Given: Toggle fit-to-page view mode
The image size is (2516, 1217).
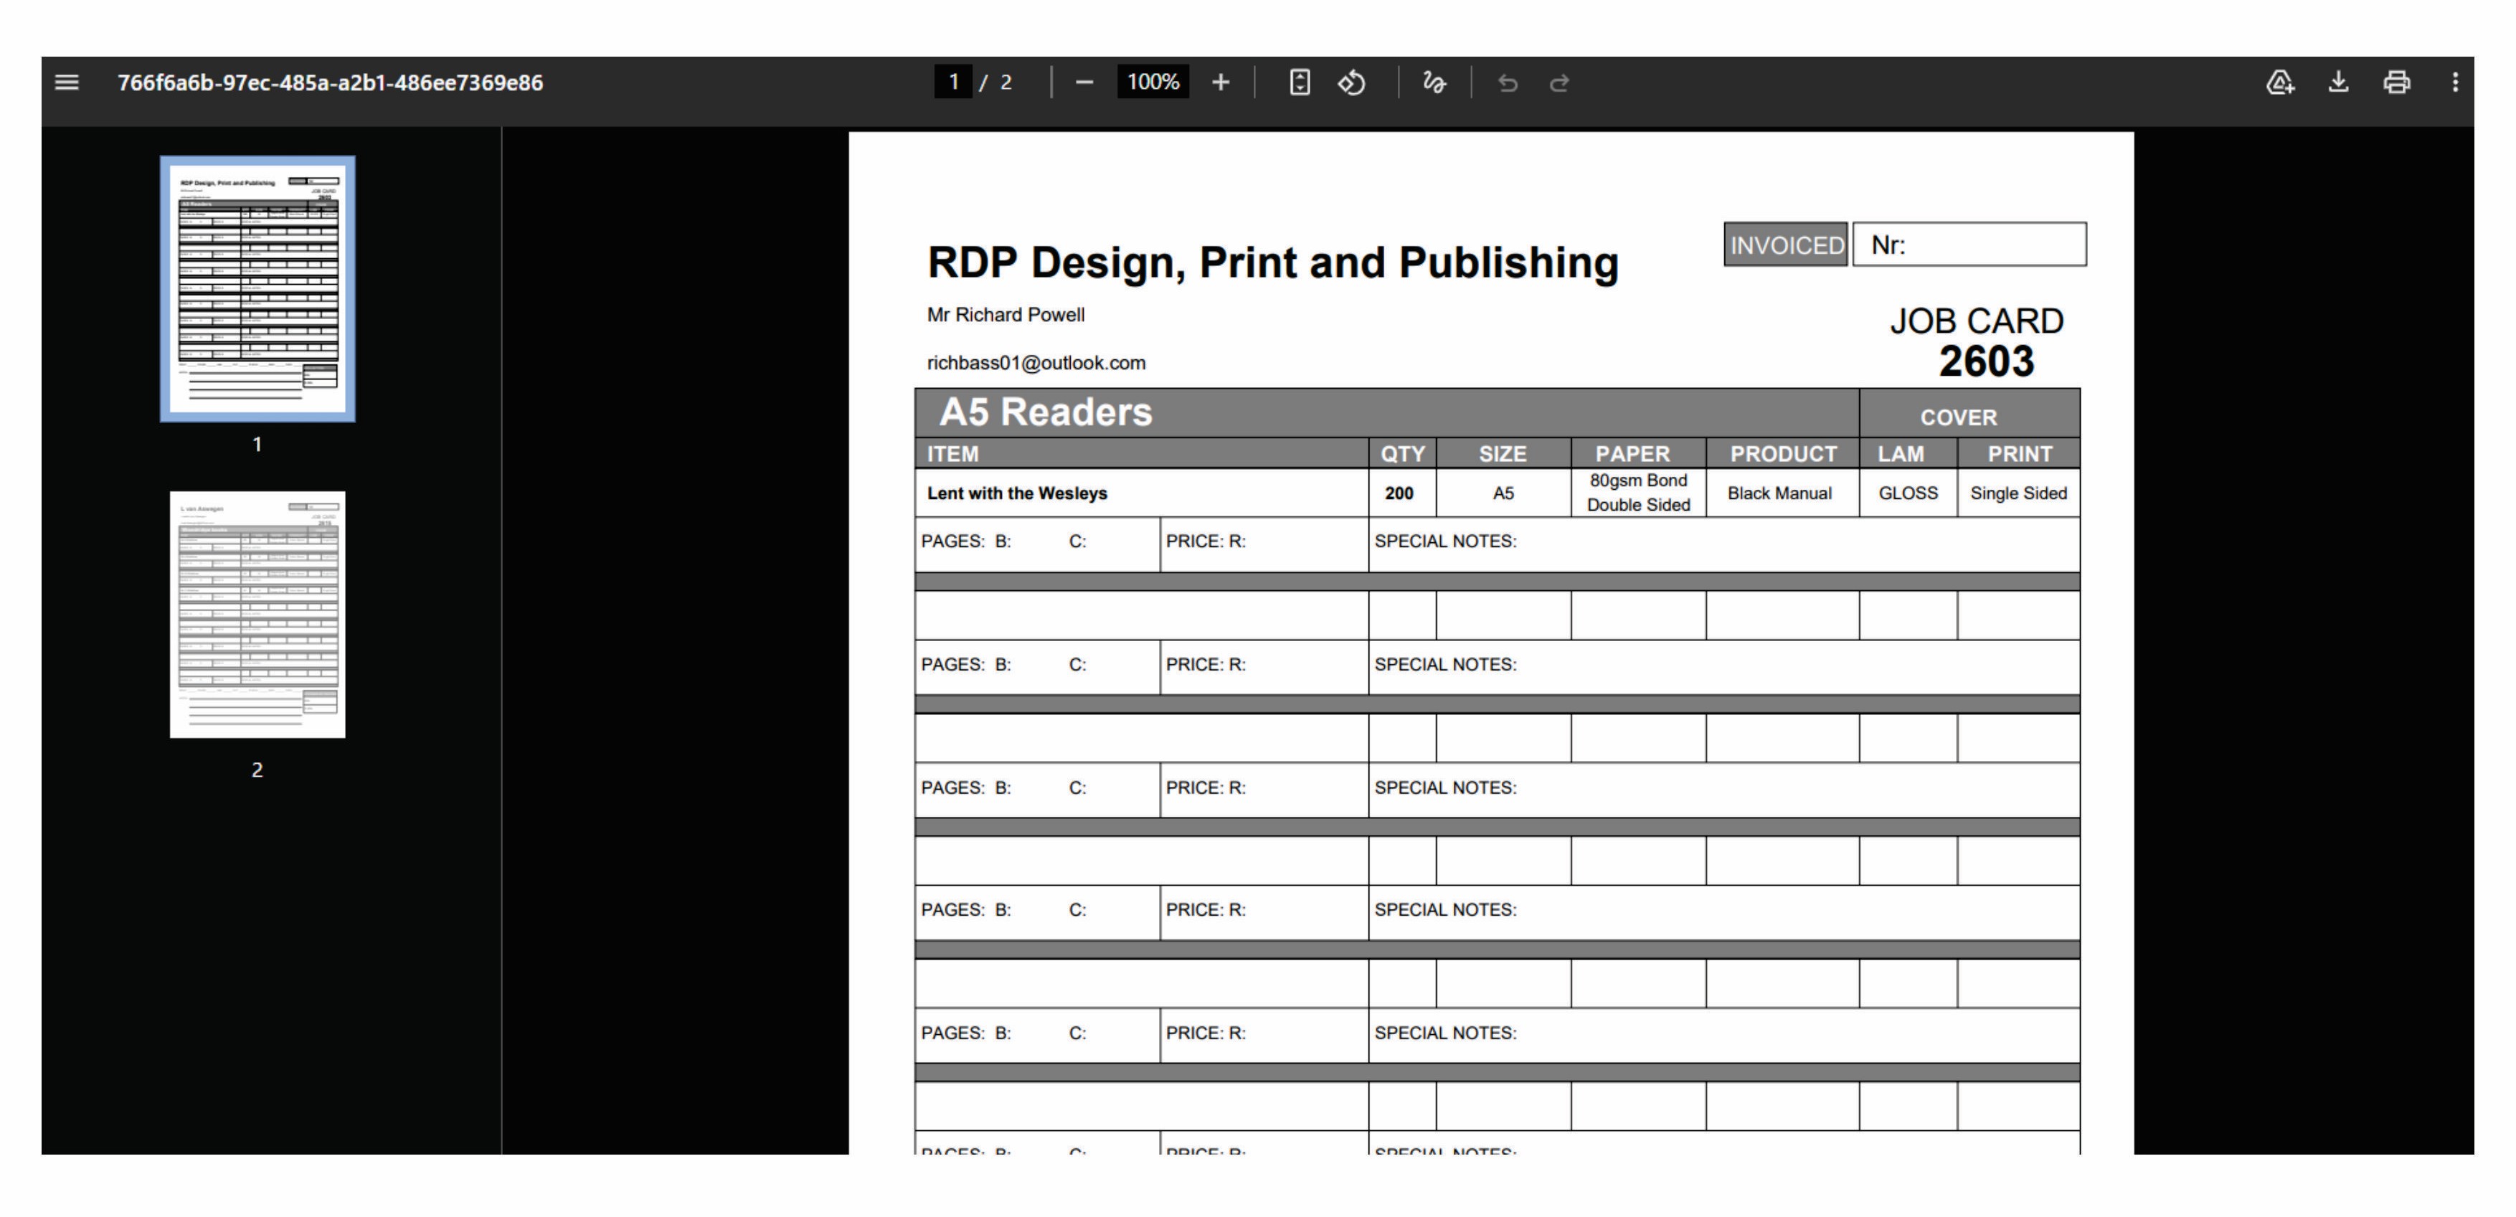Looking at the screenshot, I should coord(1299,83).
